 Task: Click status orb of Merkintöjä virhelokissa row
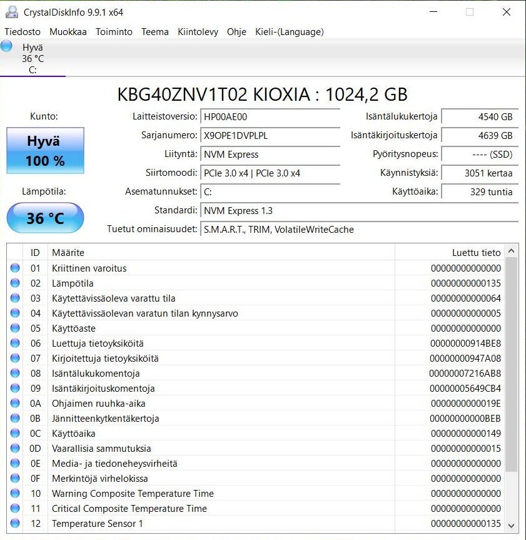pyautogui.click(x=15, y=478)
